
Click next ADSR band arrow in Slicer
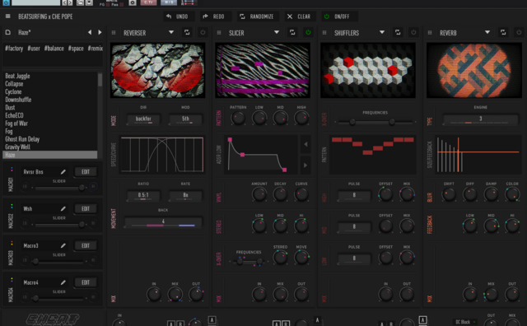tap(305, 165)
